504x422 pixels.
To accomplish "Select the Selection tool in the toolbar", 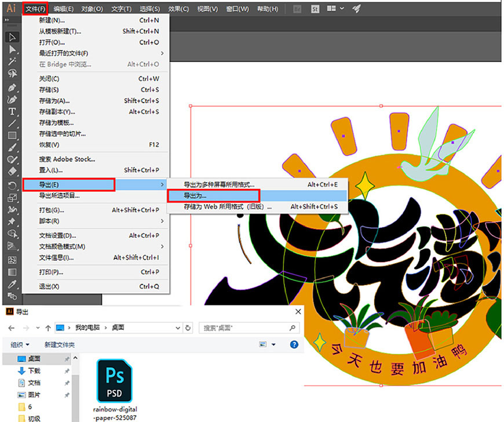I will pyautogui.click(x=13, y=38).
